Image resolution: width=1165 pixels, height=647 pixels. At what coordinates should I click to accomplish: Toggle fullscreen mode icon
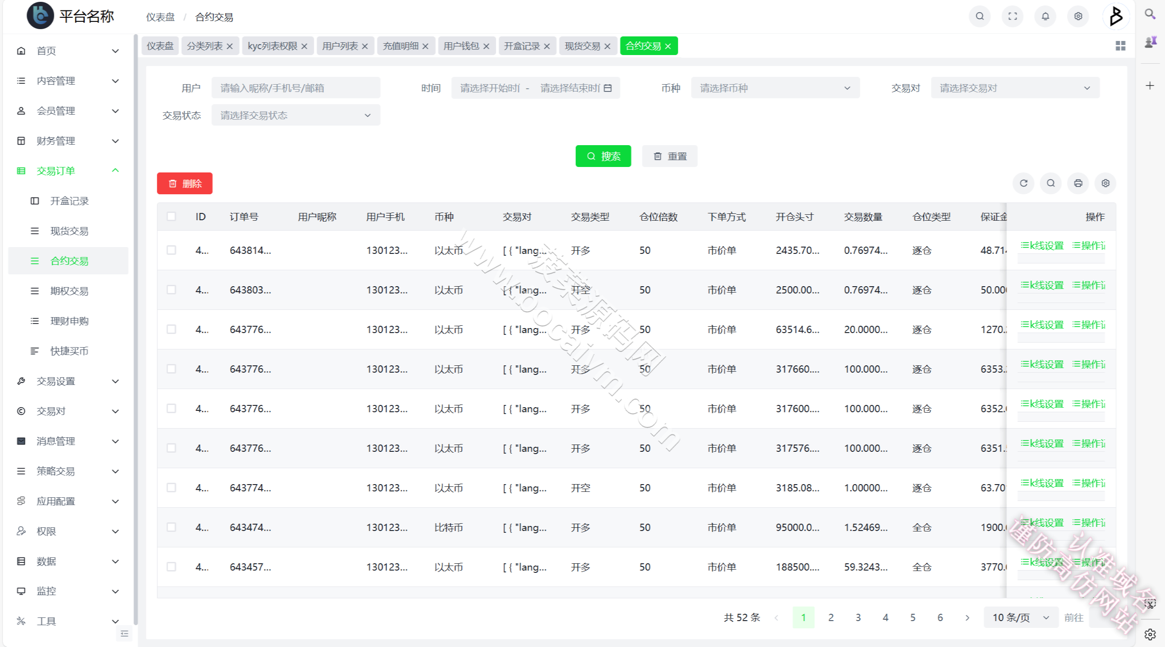point(1013,16)
